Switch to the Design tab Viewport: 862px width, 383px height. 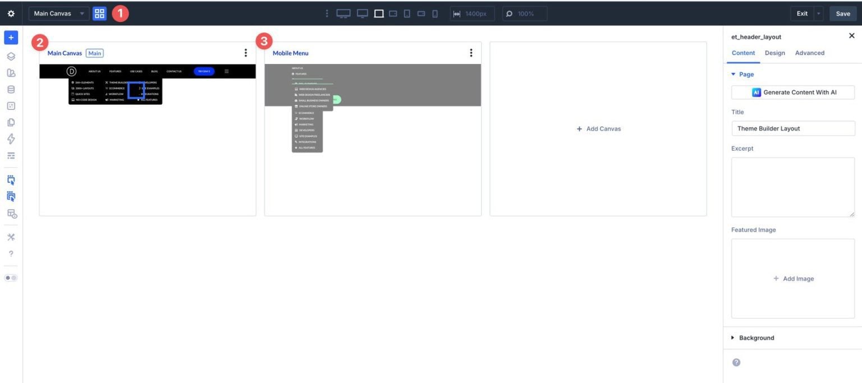point(775,53)
